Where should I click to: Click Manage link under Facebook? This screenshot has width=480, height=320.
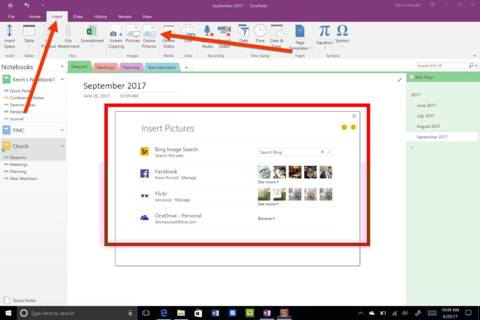[189, 178]
